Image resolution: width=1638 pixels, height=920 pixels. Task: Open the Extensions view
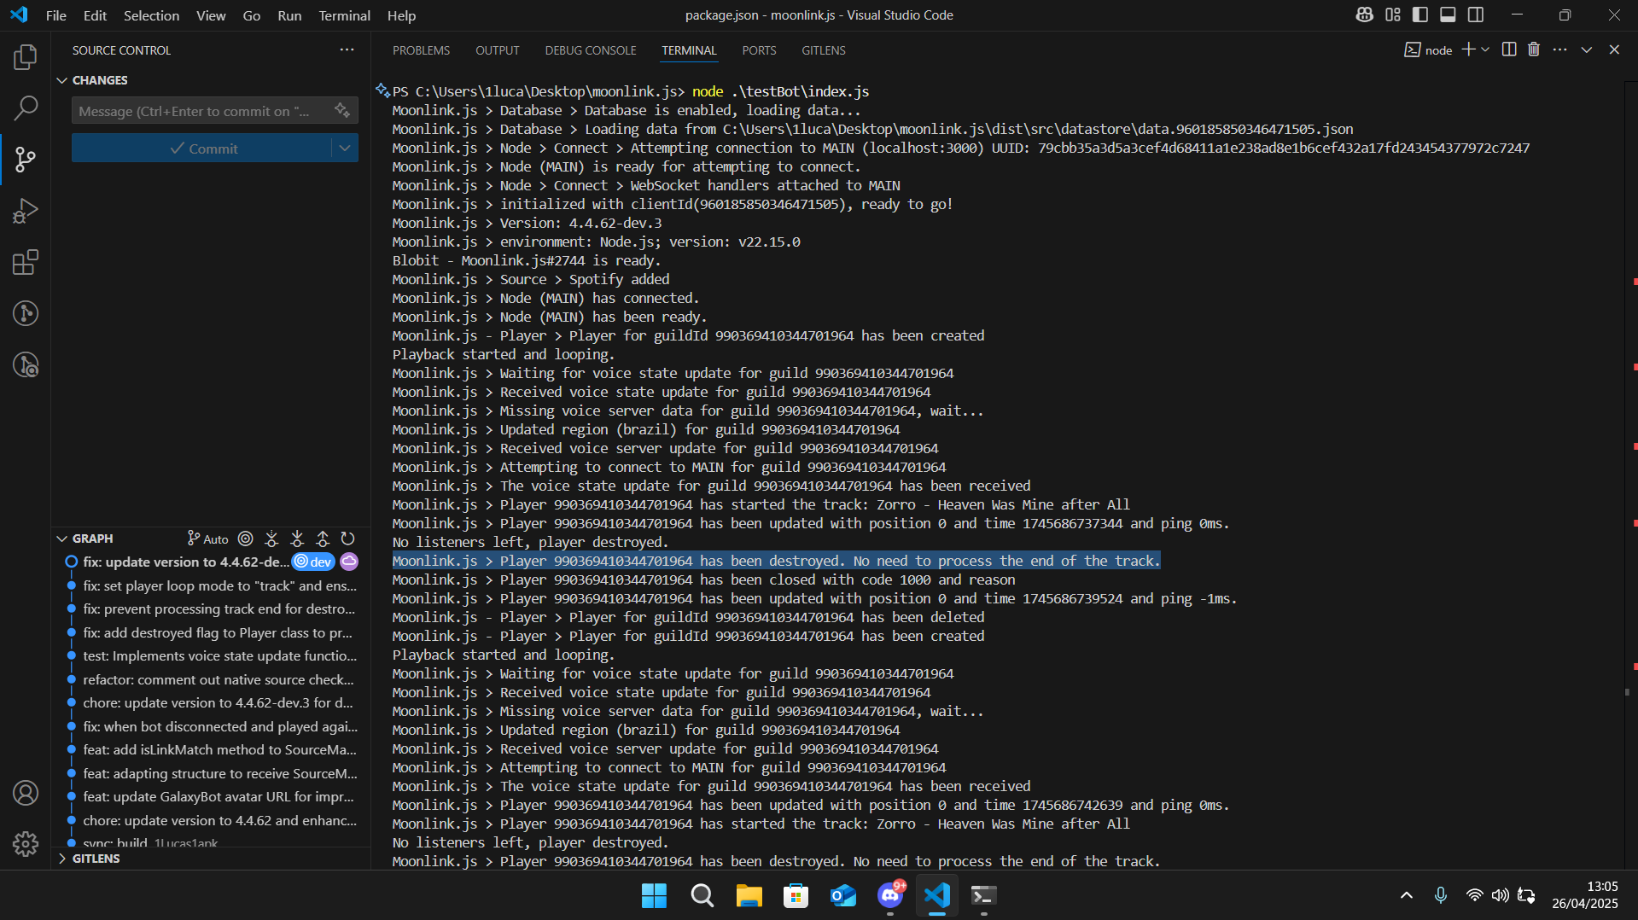[26, 262]
